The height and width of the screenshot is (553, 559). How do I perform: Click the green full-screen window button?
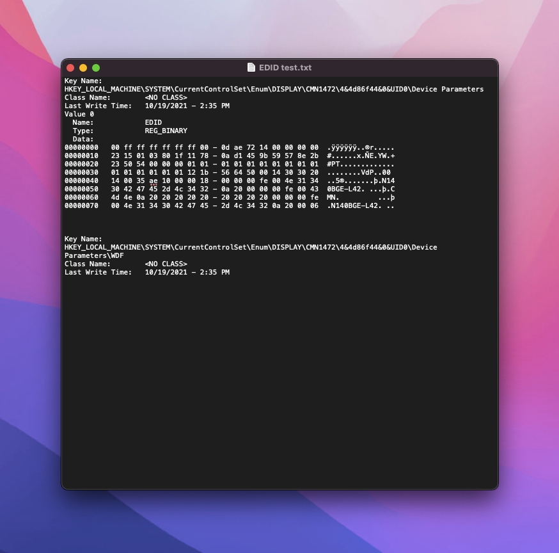96,68
